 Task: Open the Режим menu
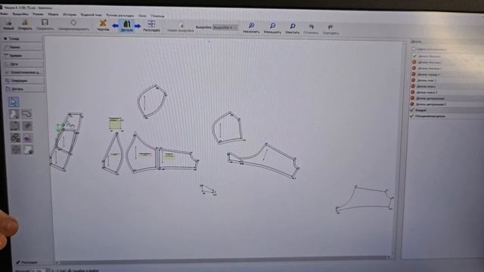pos(39,14)
